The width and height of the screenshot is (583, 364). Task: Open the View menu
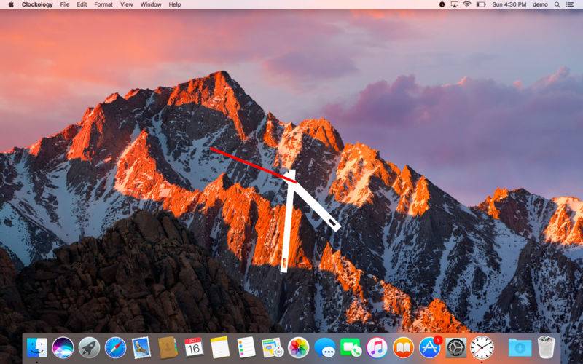pyautogui.click(x=126, y=4)
